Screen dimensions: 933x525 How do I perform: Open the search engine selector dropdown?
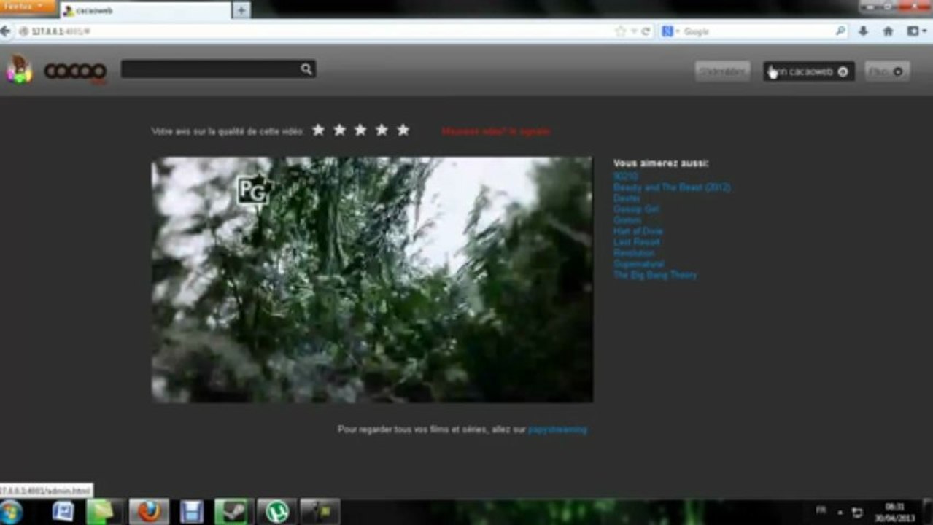[670, 31]
